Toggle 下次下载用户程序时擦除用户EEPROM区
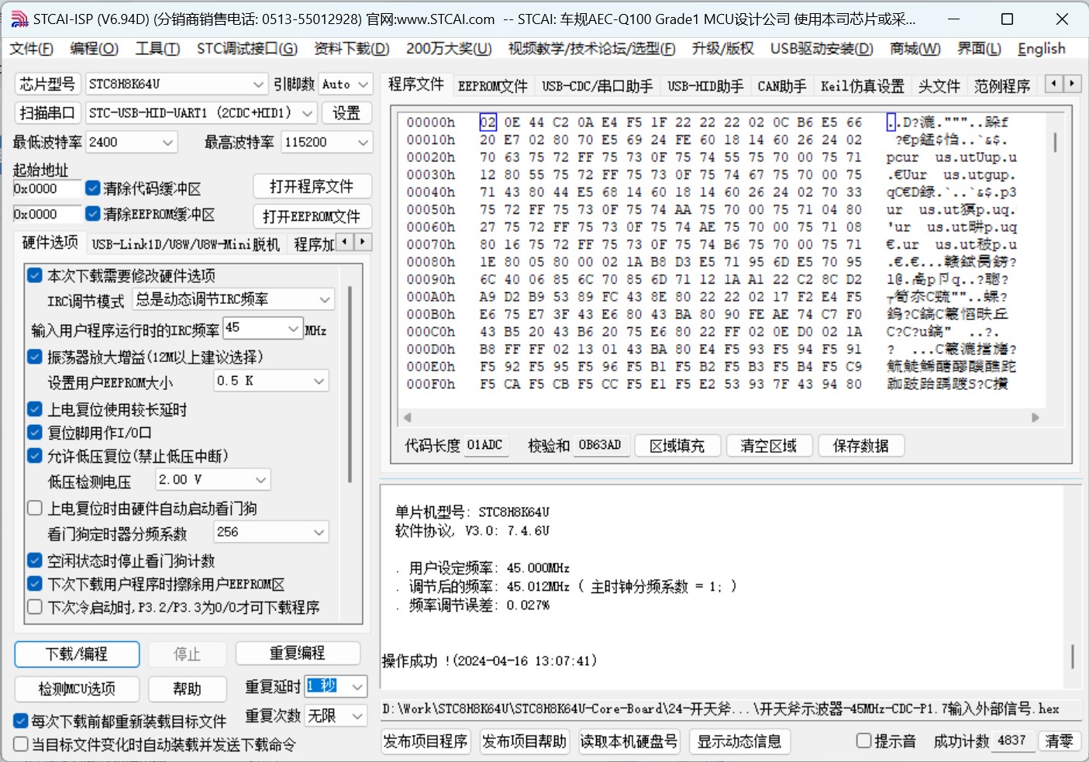The width and height of the screenshot is (1089, 762). (x=35, y=584)
